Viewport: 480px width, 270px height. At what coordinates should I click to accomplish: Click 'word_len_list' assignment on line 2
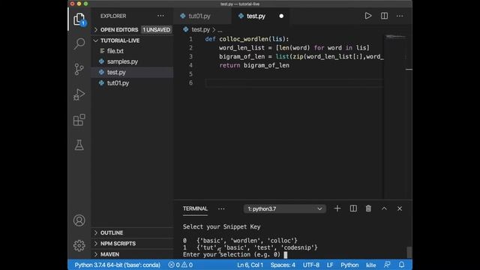(x=241, y=48)
